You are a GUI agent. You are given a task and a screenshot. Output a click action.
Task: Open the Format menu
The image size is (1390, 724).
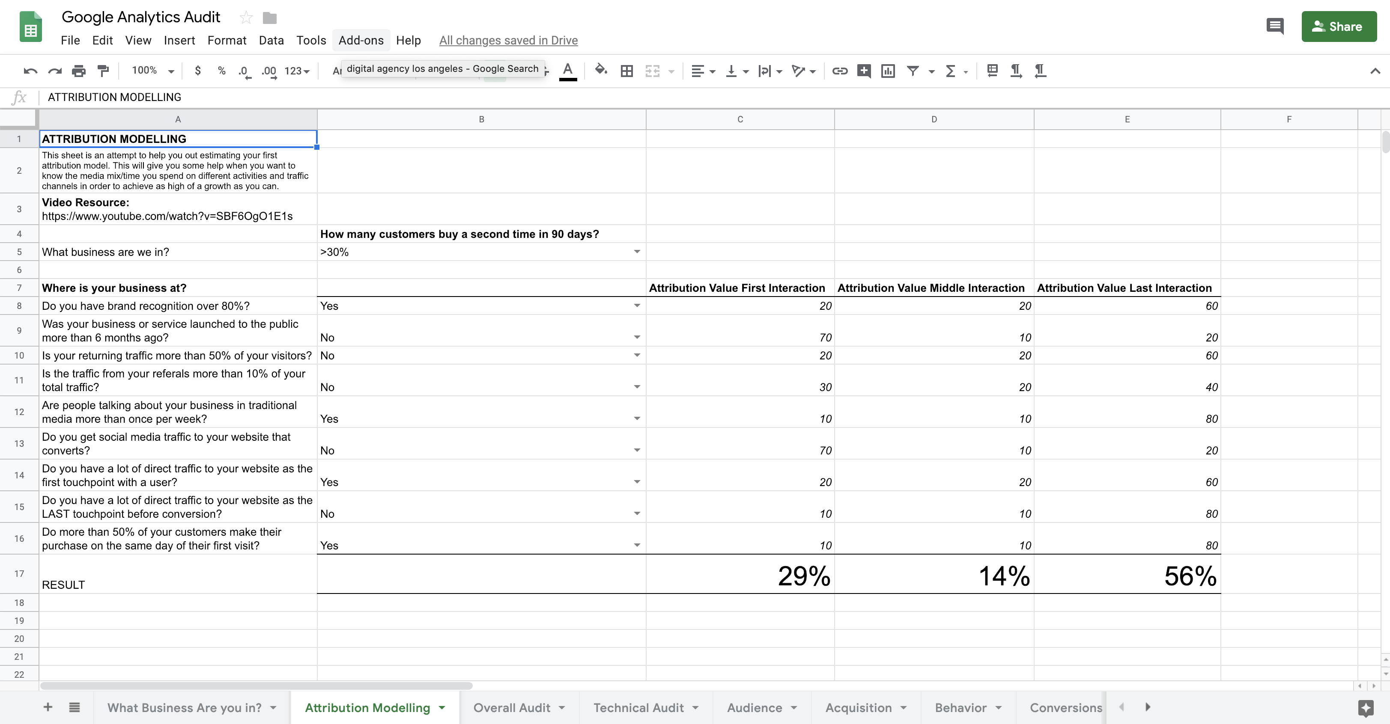click(227, 40)
